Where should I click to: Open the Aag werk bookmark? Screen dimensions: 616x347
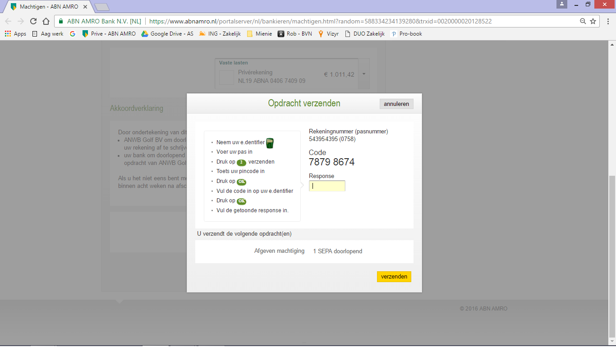coord(48,34)
